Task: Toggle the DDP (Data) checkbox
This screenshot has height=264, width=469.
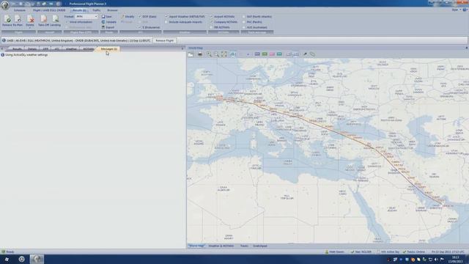Action: pos(140,17)
